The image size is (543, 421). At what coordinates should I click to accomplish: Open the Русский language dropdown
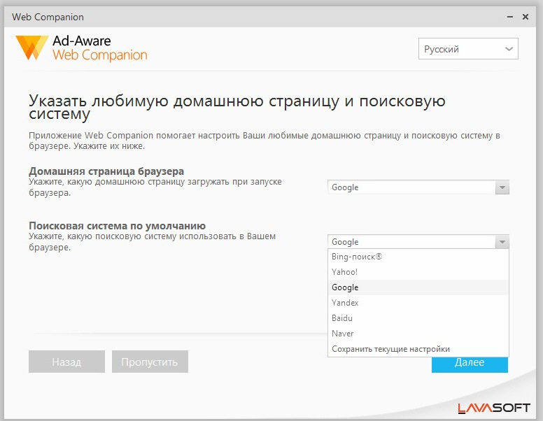pyautogui.click(x=468, y=49)
